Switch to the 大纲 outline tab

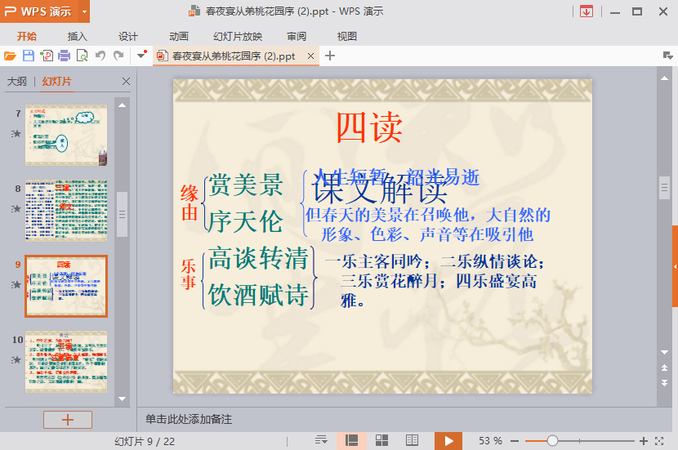coord(16,82)
